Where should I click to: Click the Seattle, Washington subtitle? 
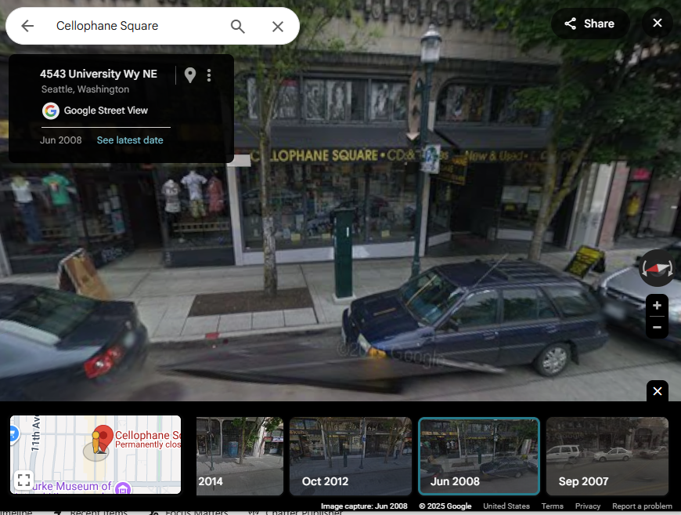coord(85,89)
